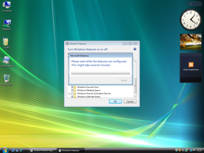204x153 pixels.
Task: Launch Internet Explorer from Quick Launch
Action: point(21,150)
